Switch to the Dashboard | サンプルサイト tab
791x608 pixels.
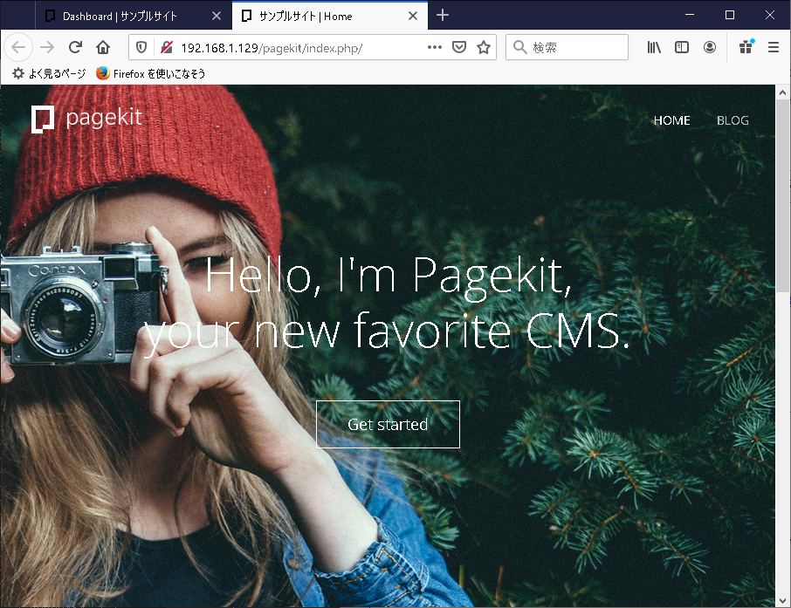point(122,15)
